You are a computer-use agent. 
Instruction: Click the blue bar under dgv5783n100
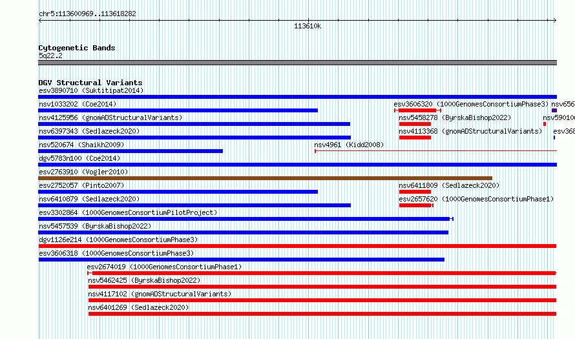(297, 165)
